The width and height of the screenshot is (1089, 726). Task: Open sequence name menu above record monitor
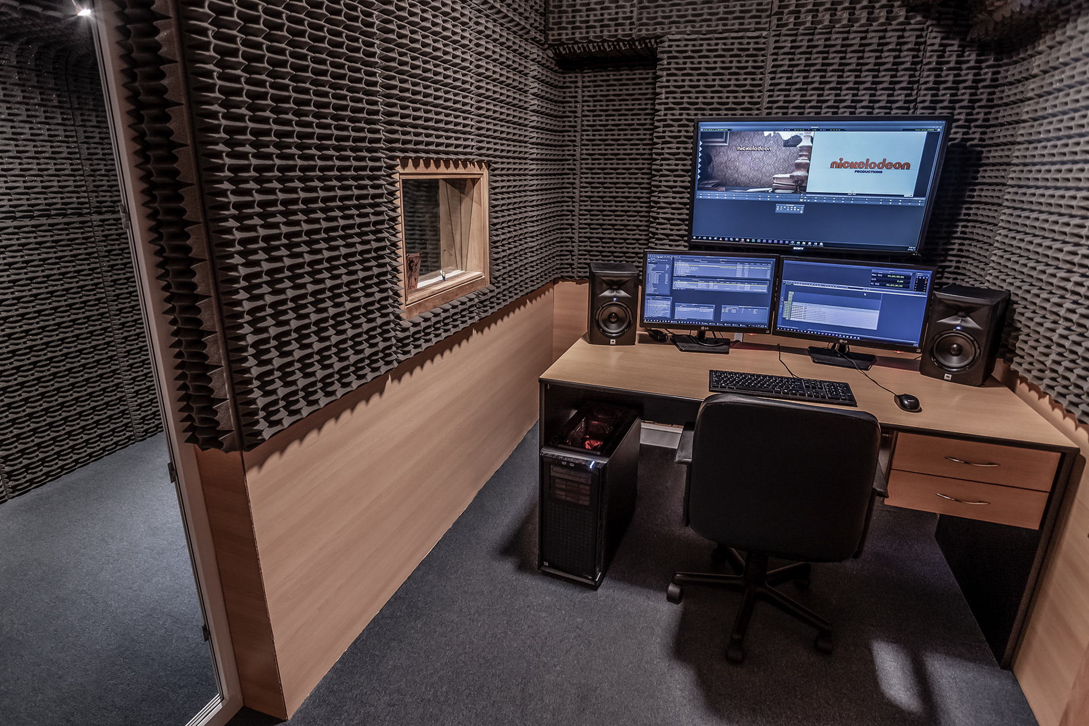click(x=925, y=130)
